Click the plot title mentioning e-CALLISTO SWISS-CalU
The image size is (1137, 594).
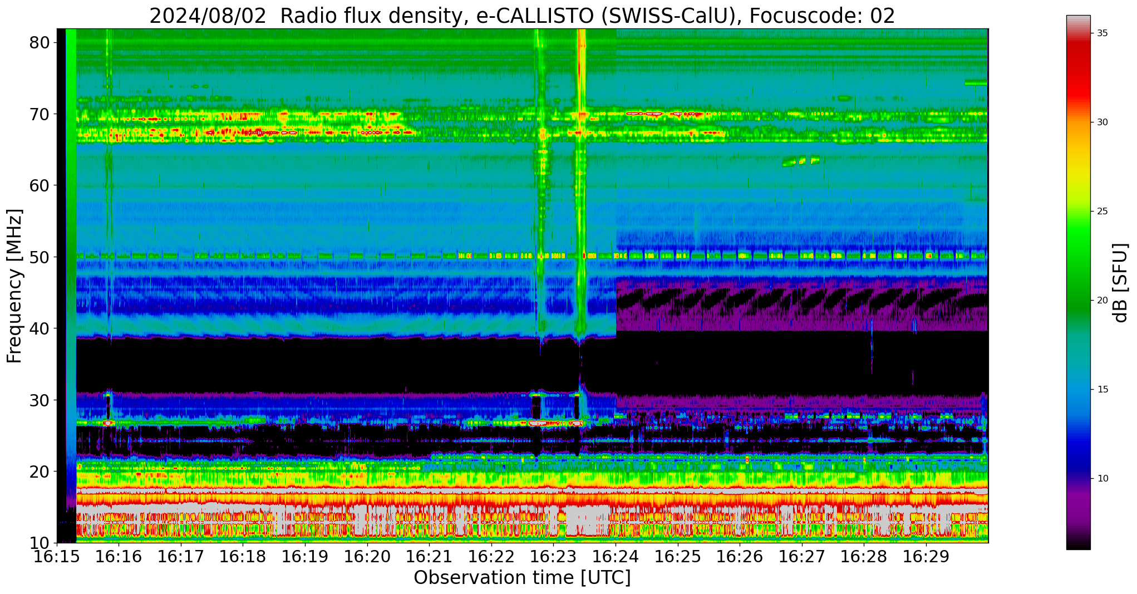point(522,16)
